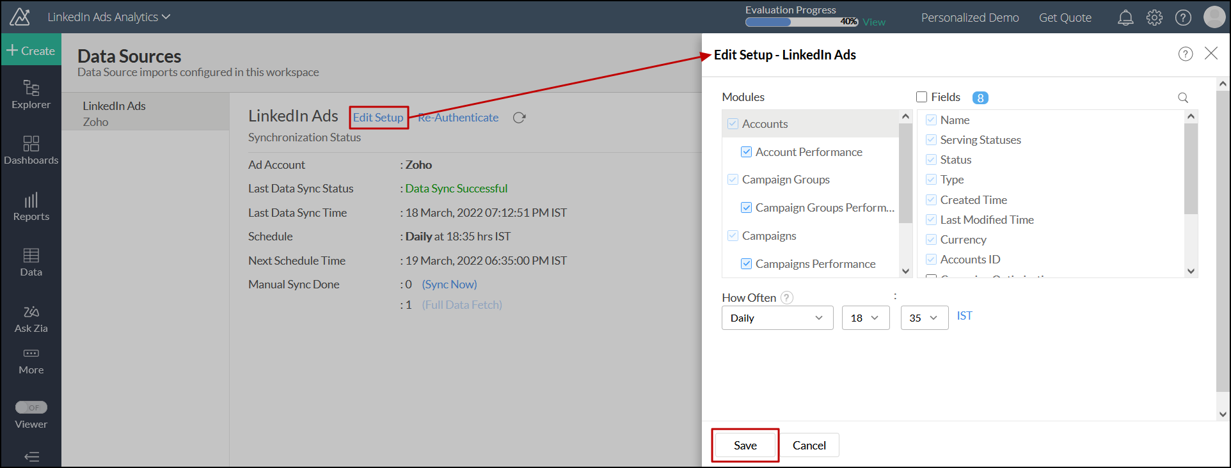Click the Sync Now link

tap(449, 285)
